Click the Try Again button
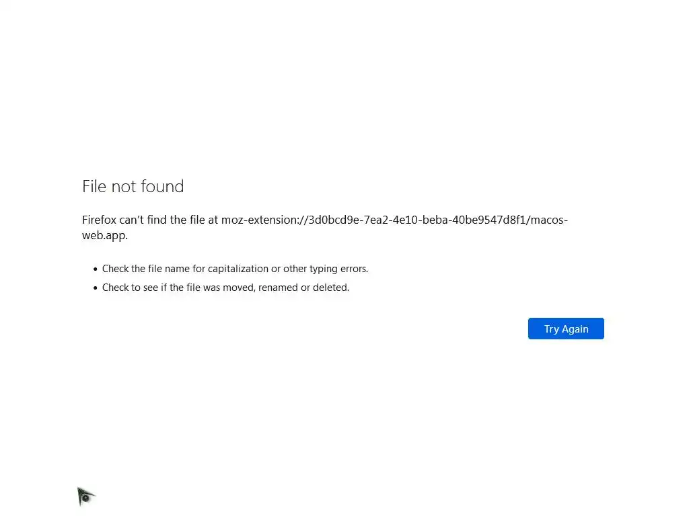 click(x=566, y=329)
